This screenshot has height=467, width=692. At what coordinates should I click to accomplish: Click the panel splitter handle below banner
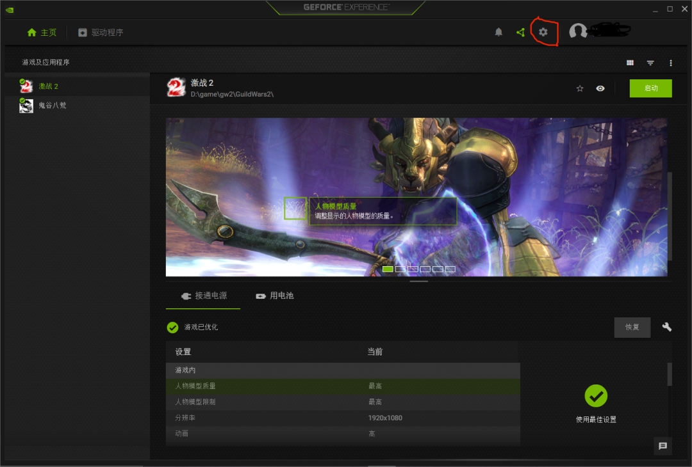pos(419,281)
